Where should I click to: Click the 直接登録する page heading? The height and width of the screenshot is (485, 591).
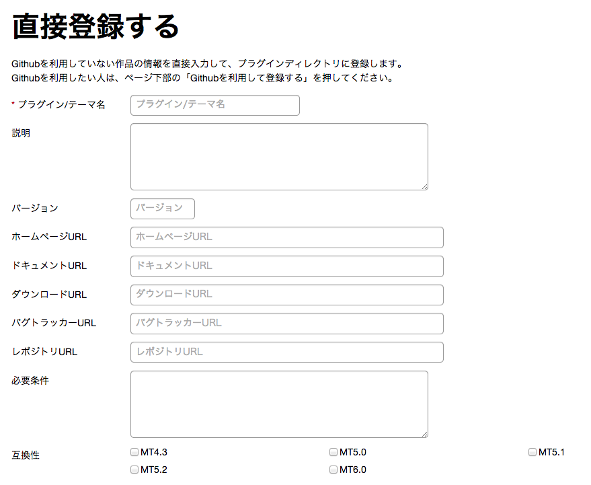95,26
